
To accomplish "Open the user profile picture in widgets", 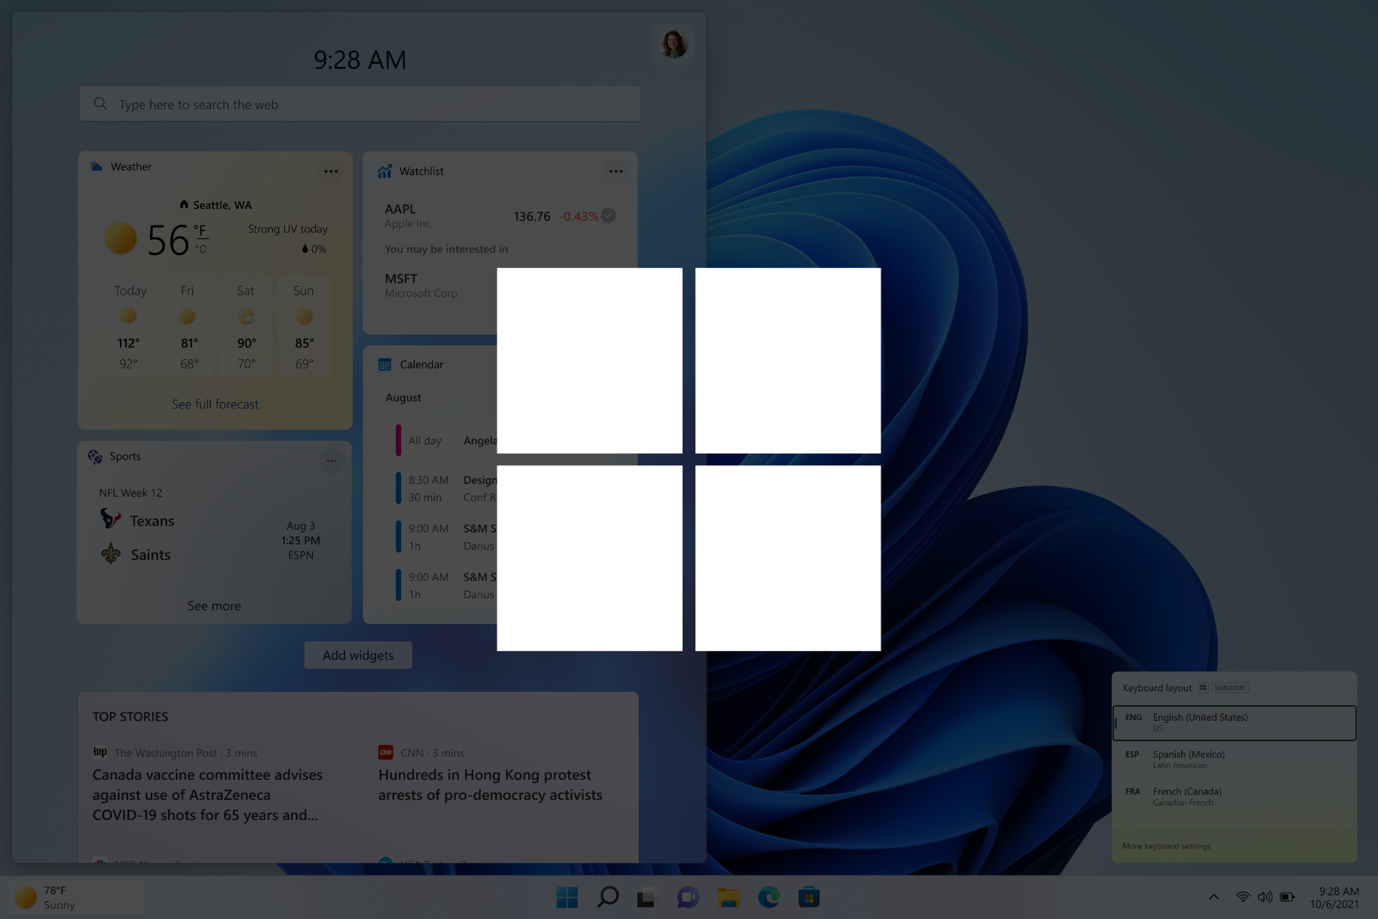I will 673,45.
